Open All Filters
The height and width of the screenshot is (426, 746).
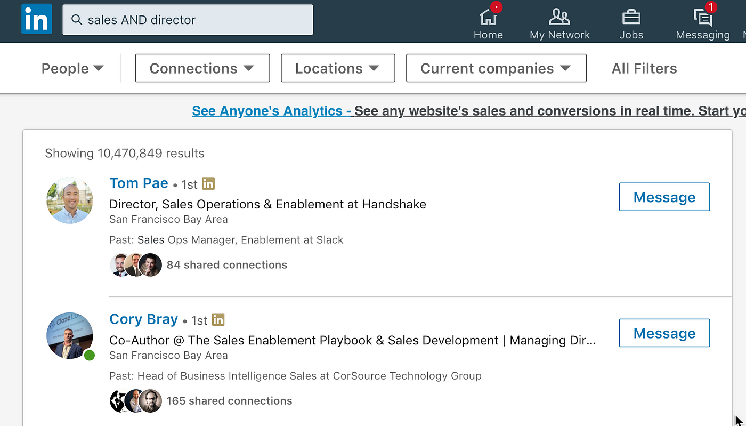[644, 68]
